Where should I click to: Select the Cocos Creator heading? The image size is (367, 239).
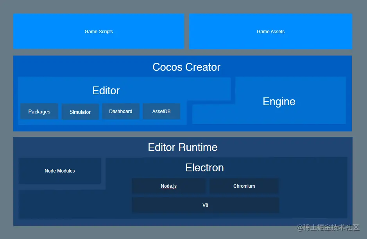tap(186, 67)
